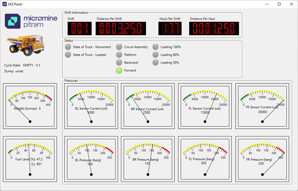Image resolution: width=298 pixels, height=191 pixels.
Task: Click the Cycle State text 'EMPTY - 0 t'
Action: [x=32, y=65]
